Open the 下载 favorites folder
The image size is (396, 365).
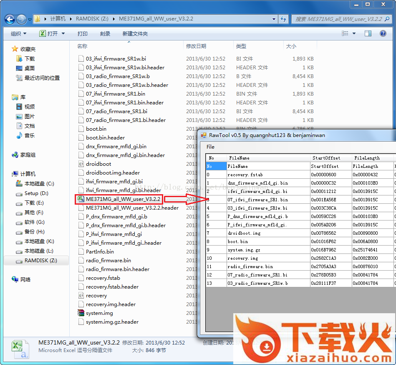tap(30, 59)
